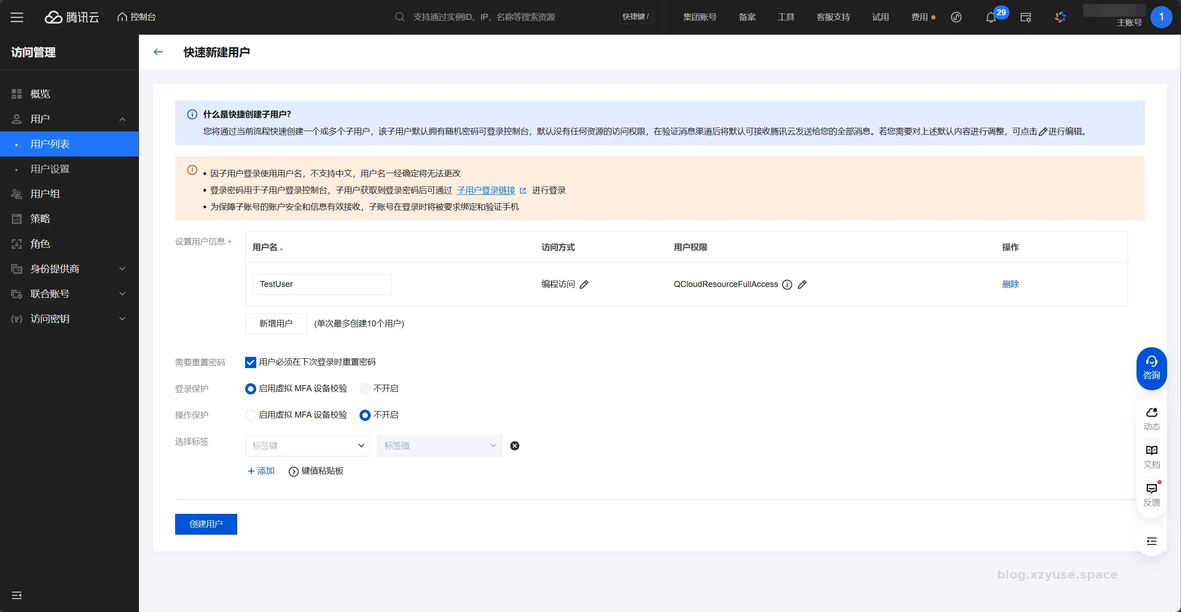The image size is (1181, 612).
Task: Enable 启用虚拟 MFA 设备校验 for 操作保护
Action: coord(250,415)
